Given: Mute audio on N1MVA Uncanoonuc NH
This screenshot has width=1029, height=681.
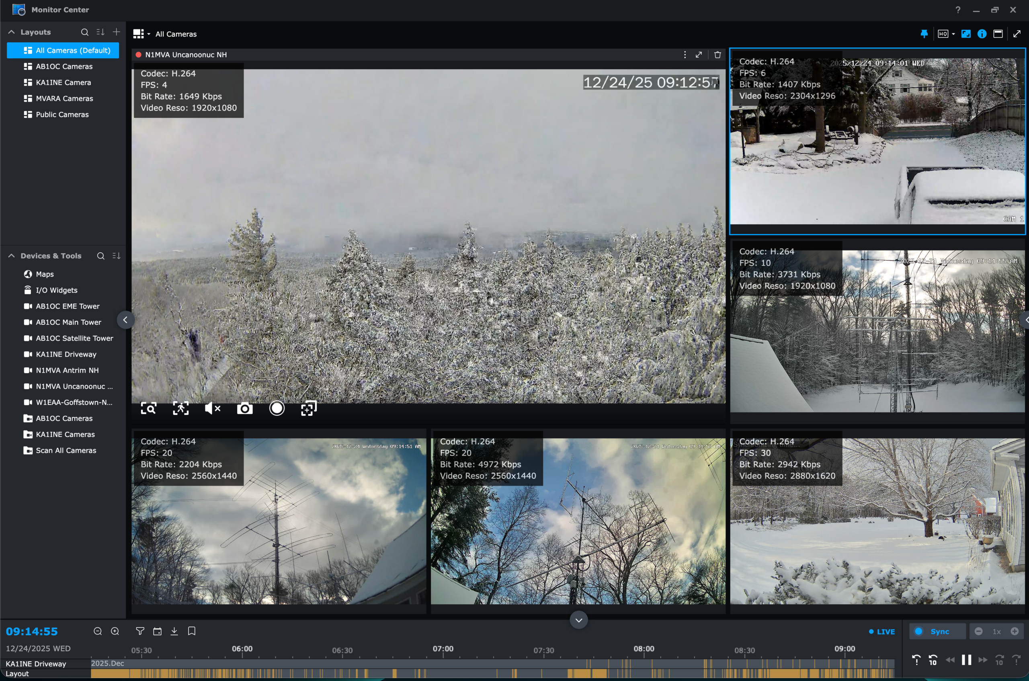Looking at the screenshot, I should [212, 408].
